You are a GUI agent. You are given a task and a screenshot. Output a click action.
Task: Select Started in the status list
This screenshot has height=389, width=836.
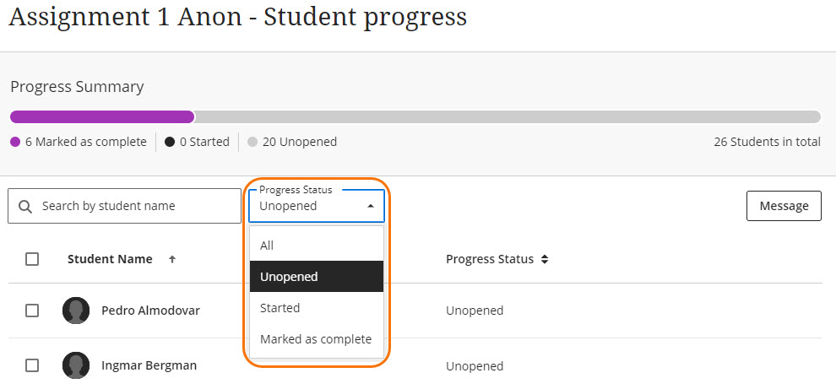coord(280,308)
